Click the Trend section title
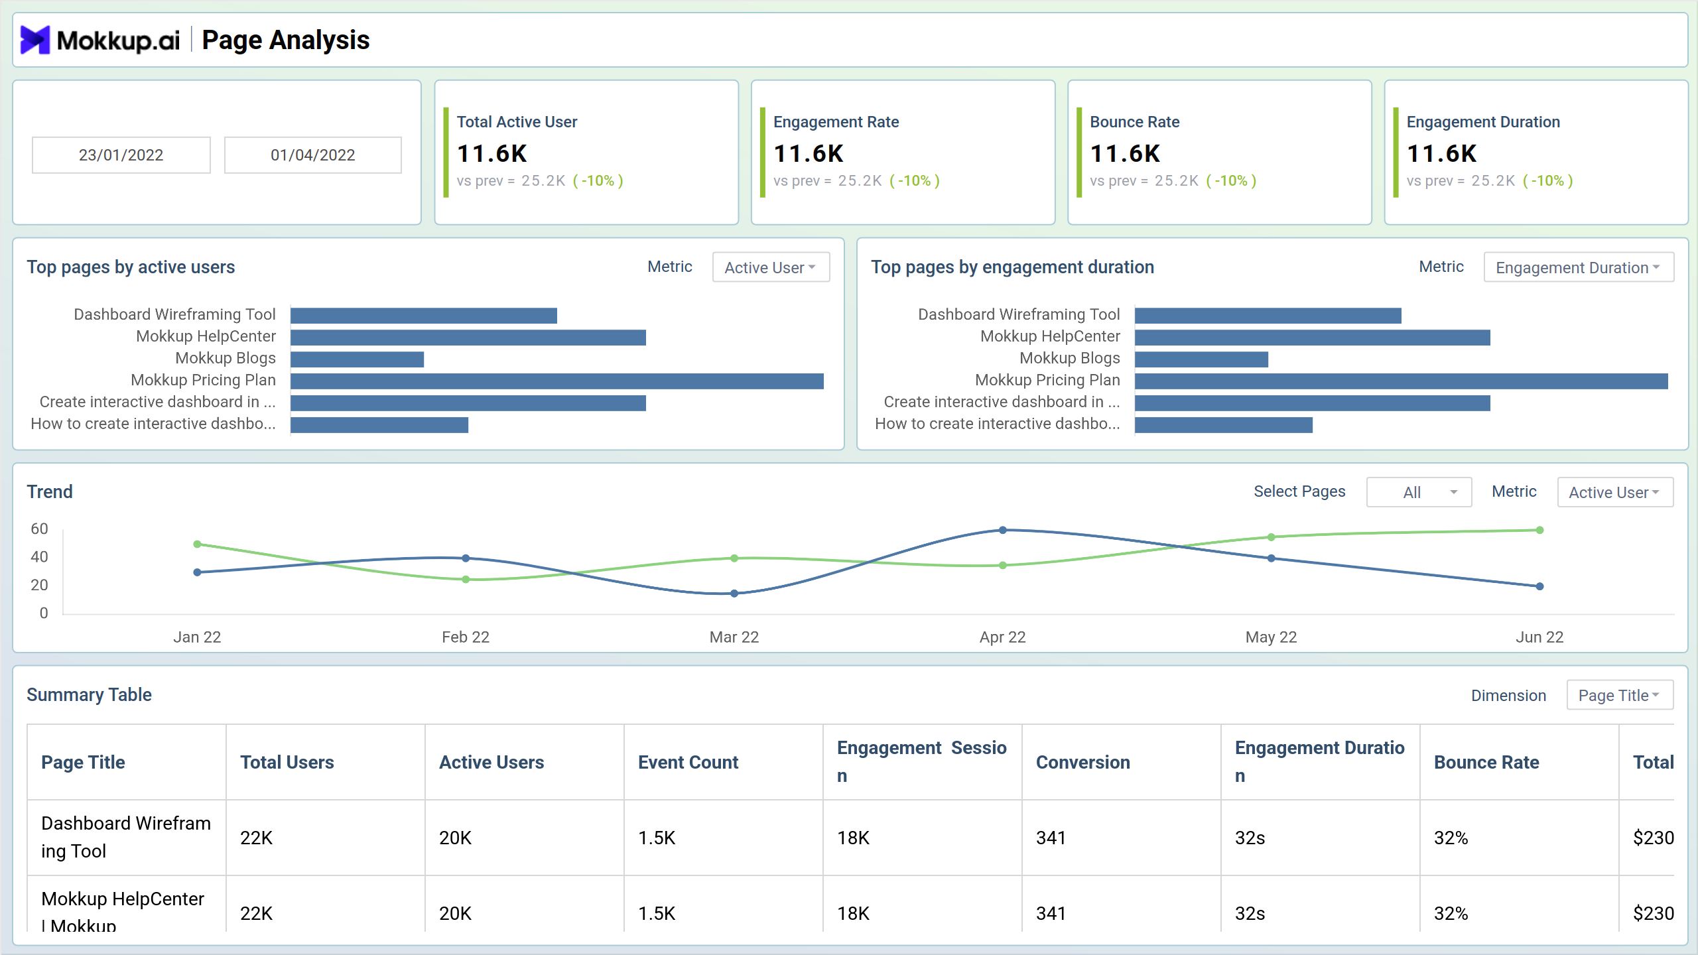The width and height of the screenshot is (1698, 955). [50, 492]
